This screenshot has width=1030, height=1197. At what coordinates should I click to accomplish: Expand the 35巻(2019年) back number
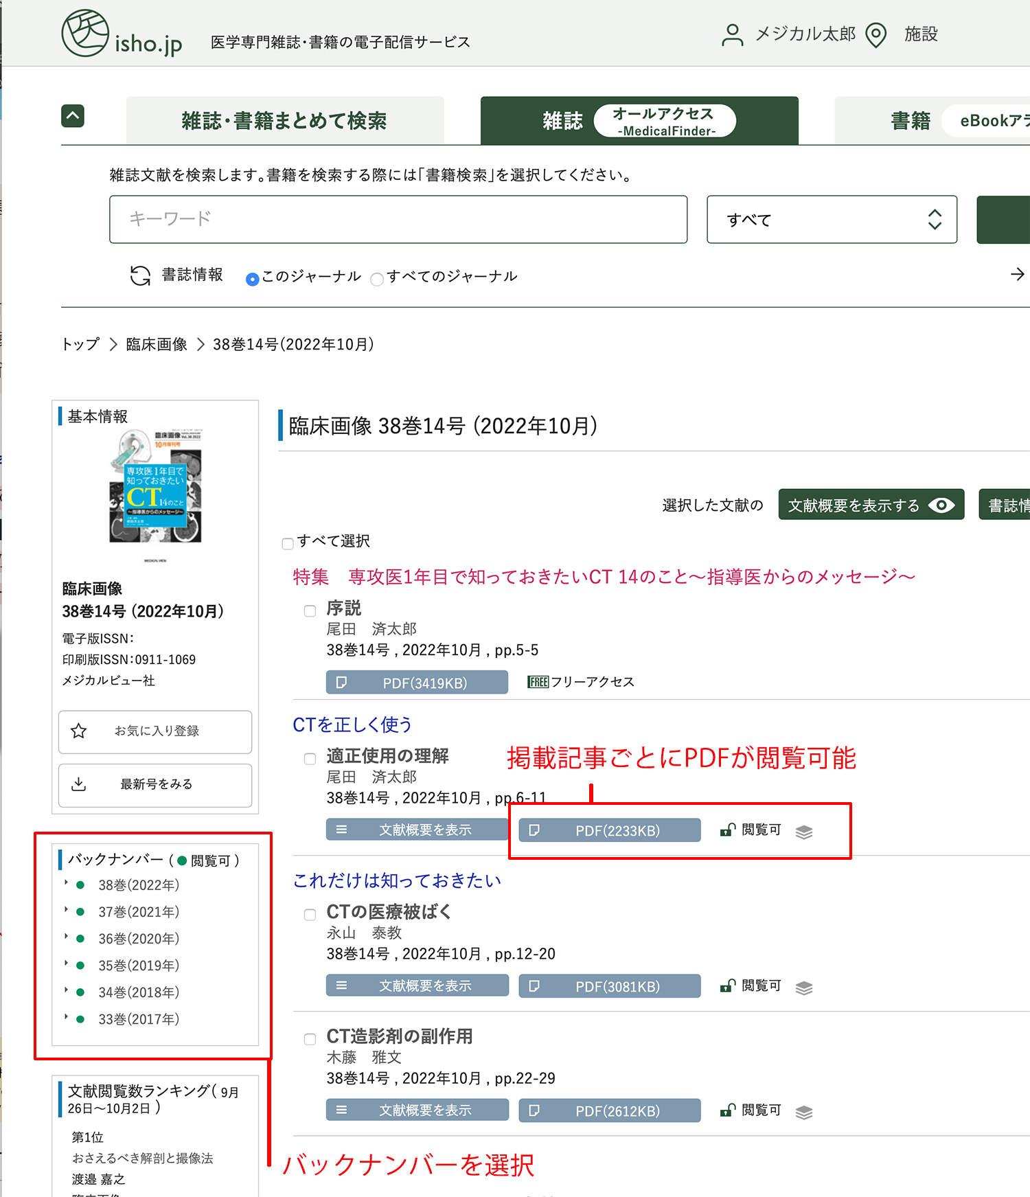point(67,964)
